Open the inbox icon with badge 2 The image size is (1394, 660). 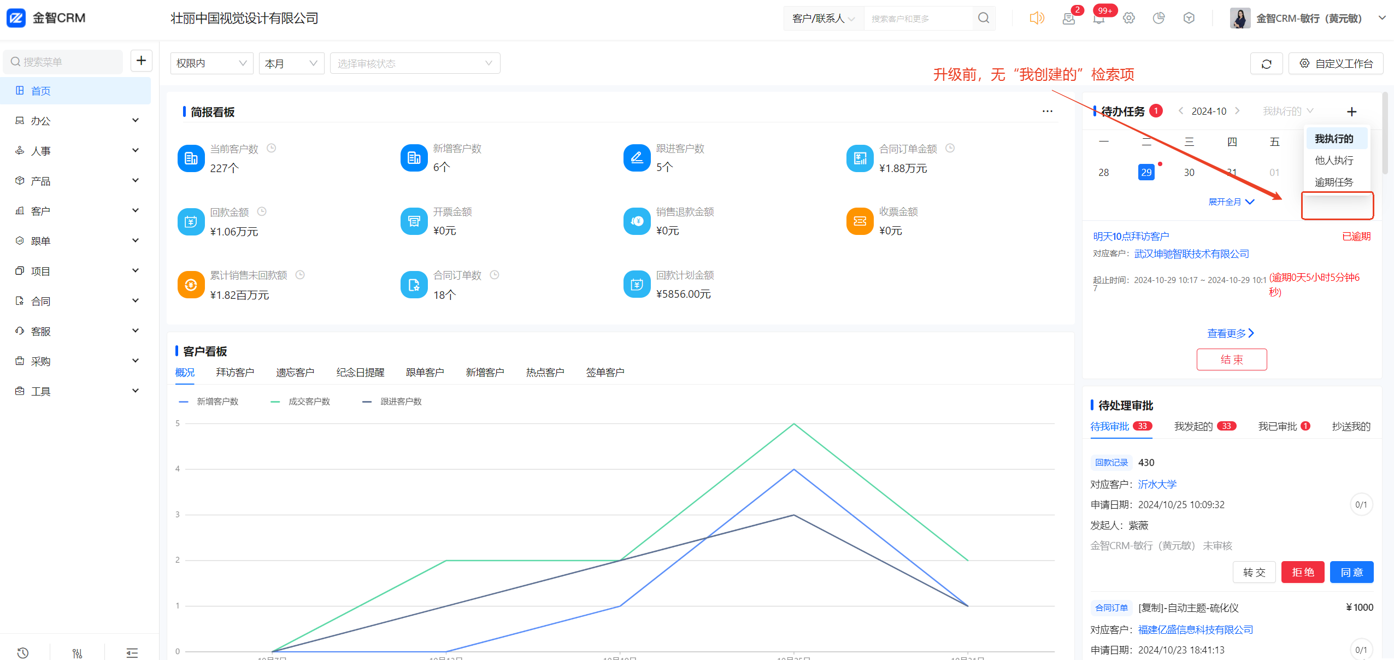1069,19
